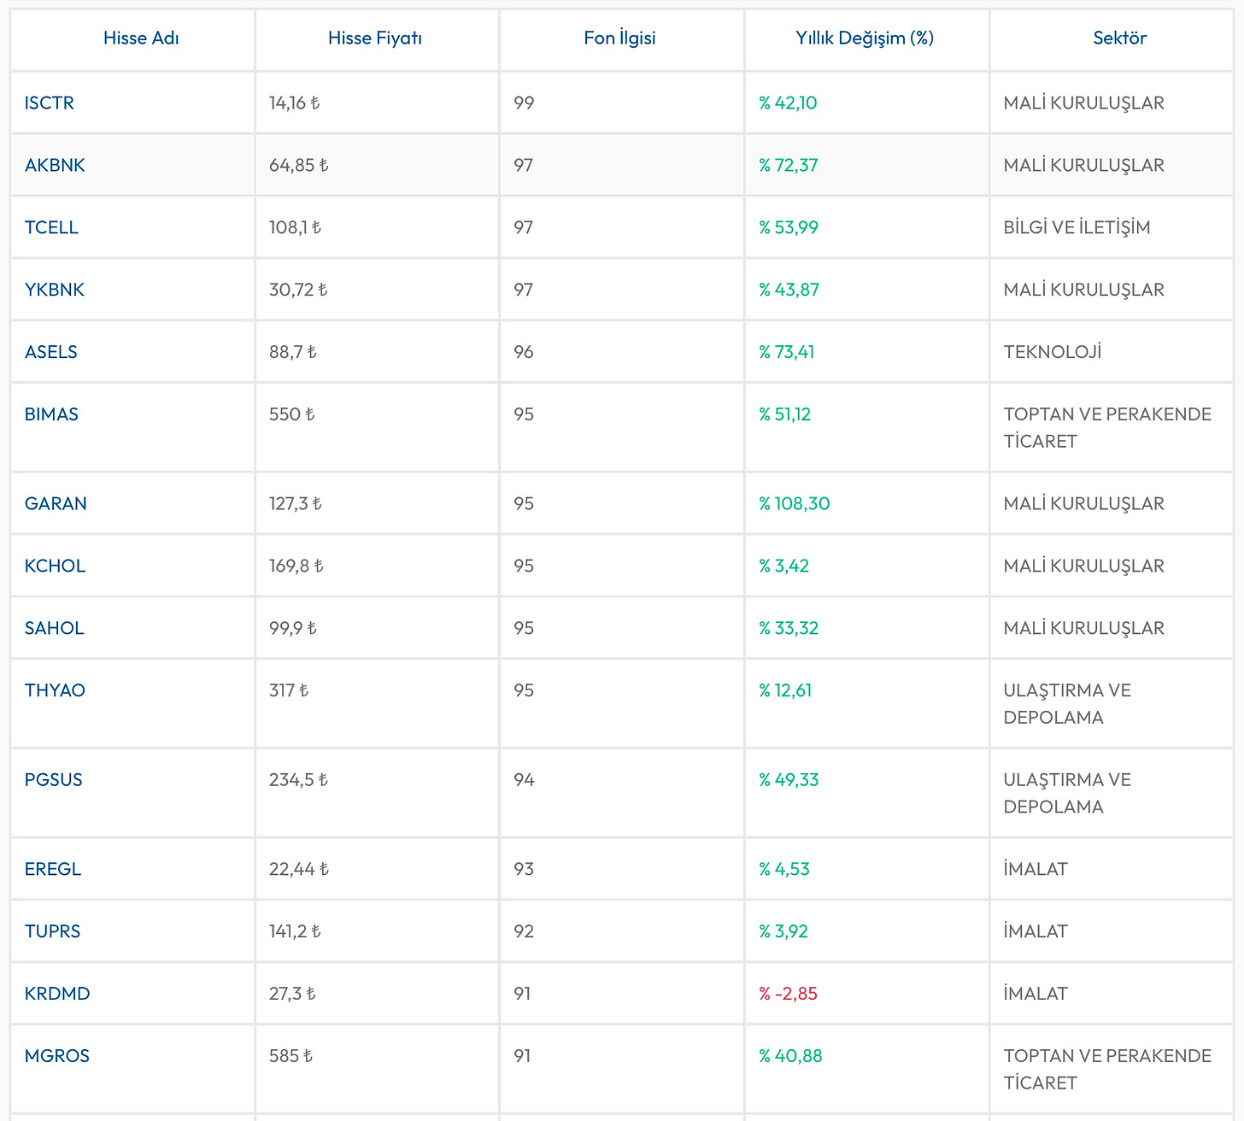Open the AKBNK stock link
The width and height of the screenshot is (1244, 1121).
click(x=55, y=165)
